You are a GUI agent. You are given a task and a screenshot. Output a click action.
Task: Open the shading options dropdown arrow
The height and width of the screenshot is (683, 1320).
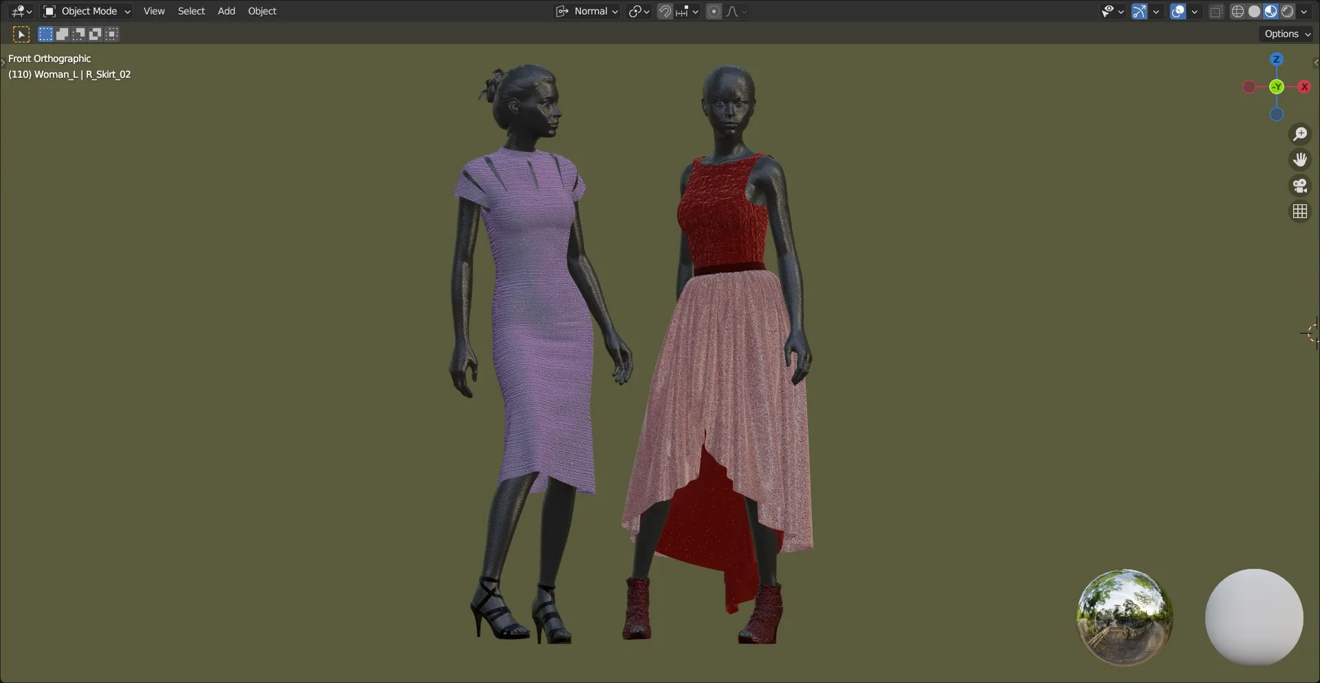[x=1304, y=11]
